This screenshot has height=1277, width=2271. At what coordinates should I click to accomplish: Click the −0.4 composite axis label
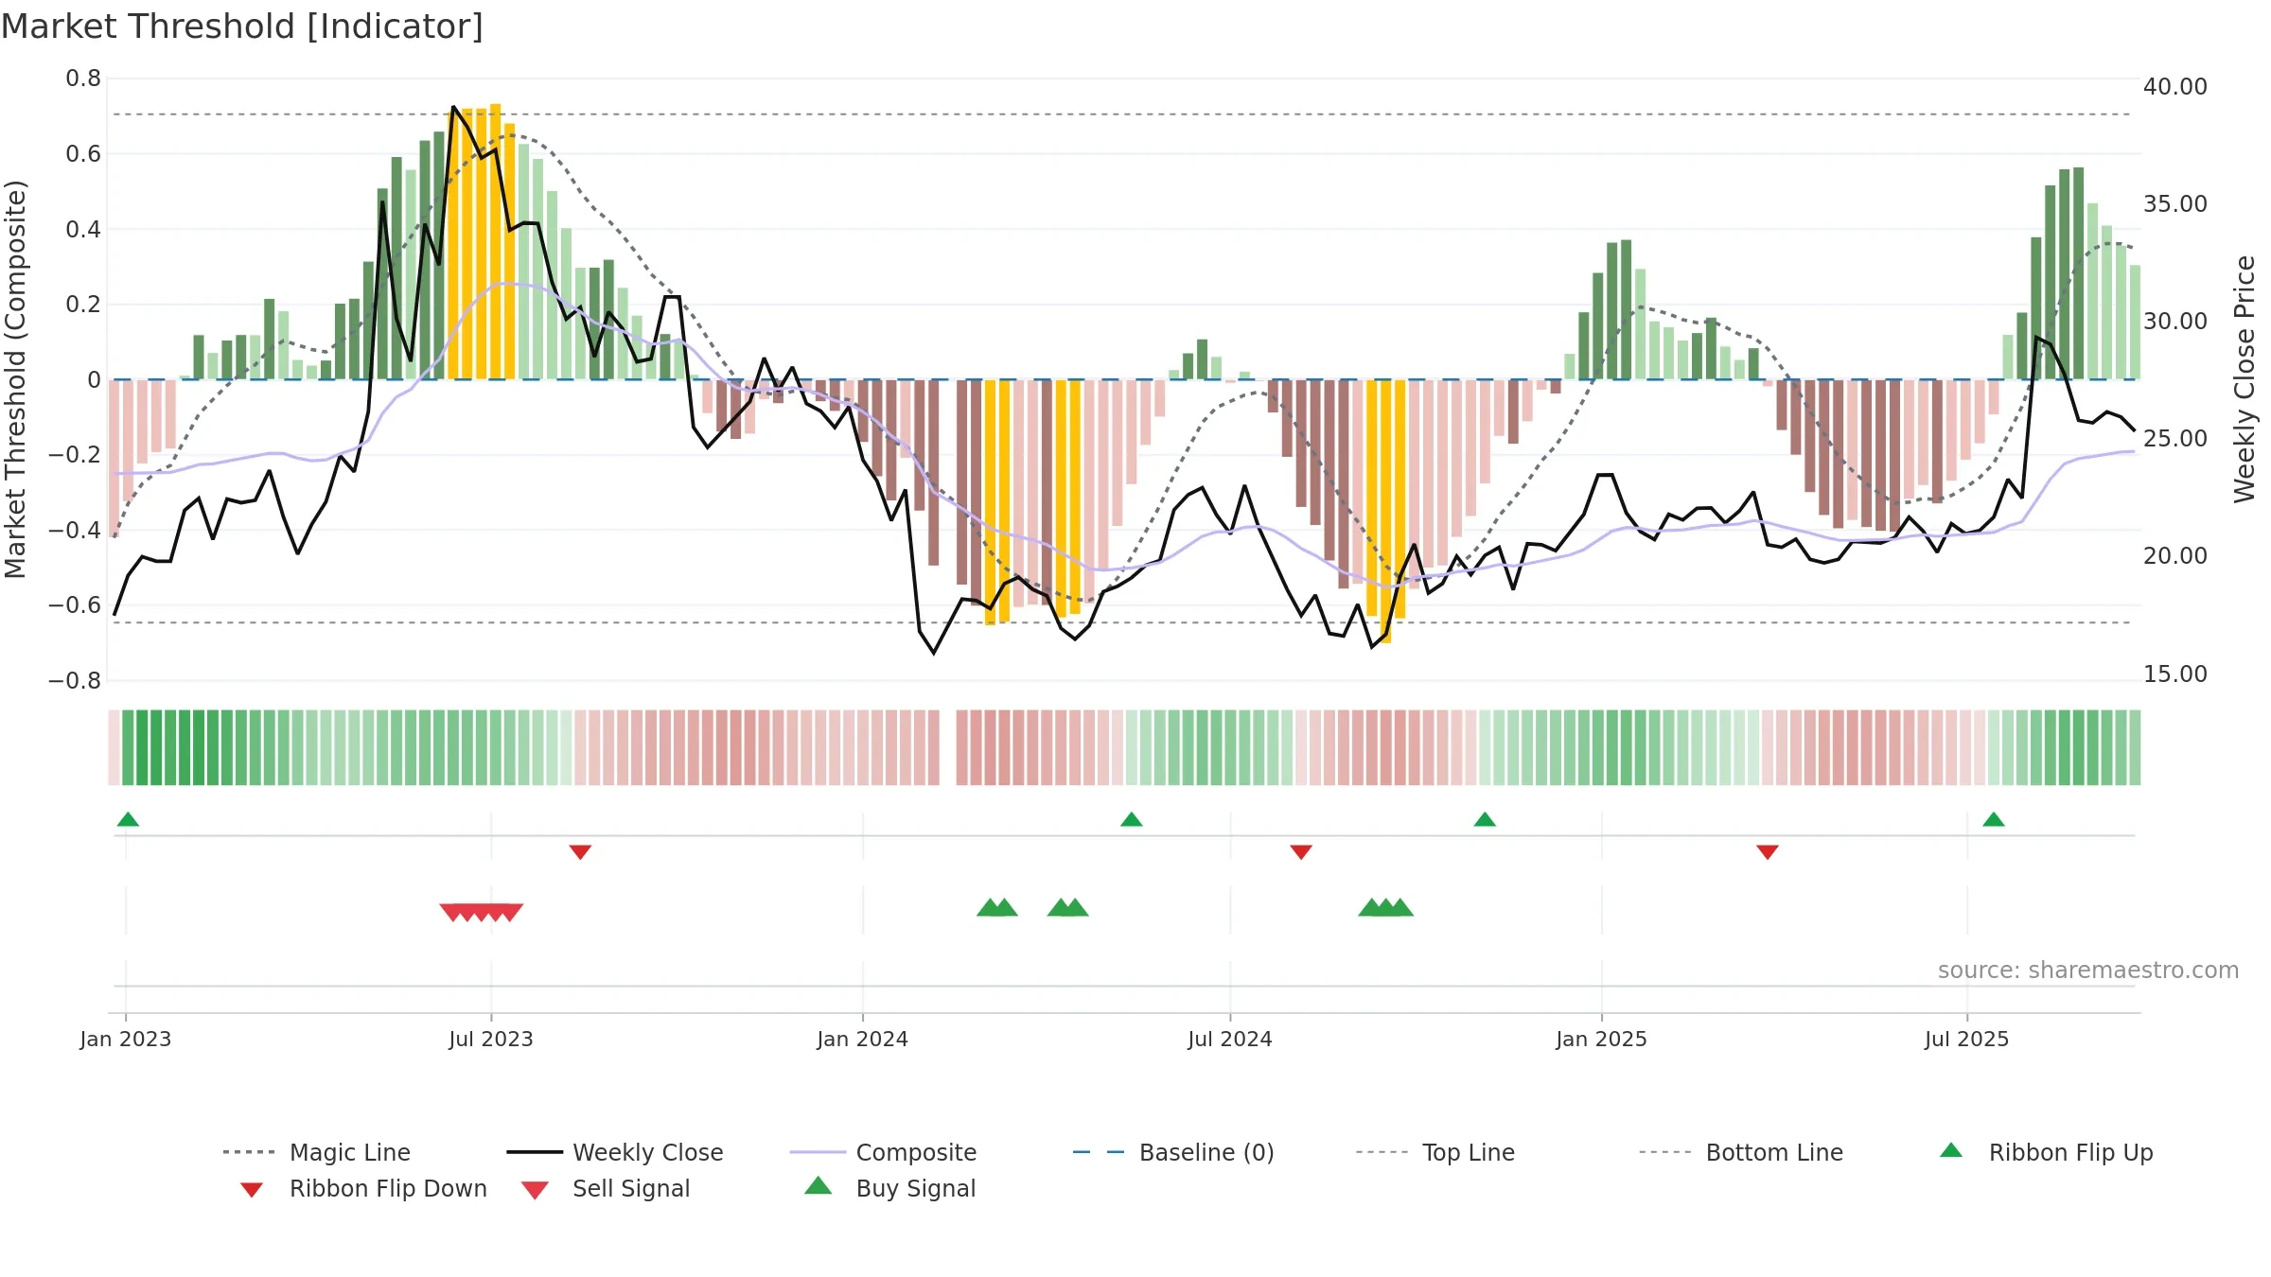pyautogui.click(x=75, y=530)
